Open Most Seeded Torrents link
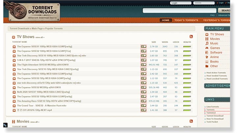The image size is (237, 133). click(217, 76)
